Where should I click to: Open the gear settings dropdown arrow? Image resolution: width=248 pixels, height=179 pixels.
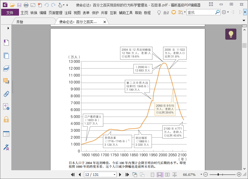tap(228, 12)
